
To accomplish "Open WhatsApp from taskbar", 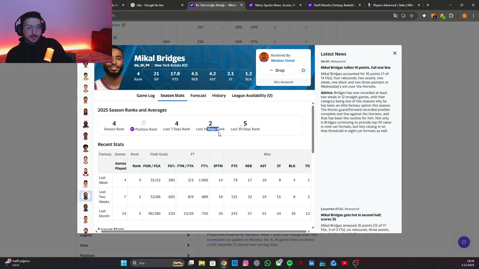I will coord(268,263).
